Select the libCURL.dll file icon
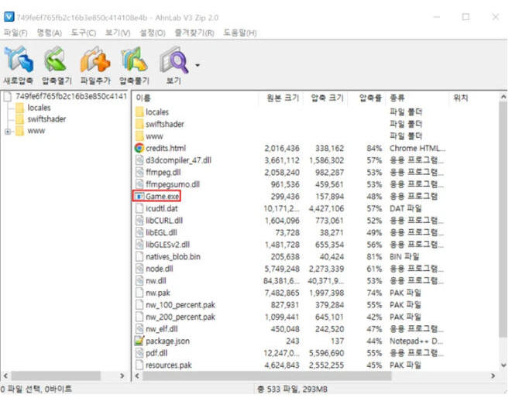The image size is (512, 398). pos(139,221)
